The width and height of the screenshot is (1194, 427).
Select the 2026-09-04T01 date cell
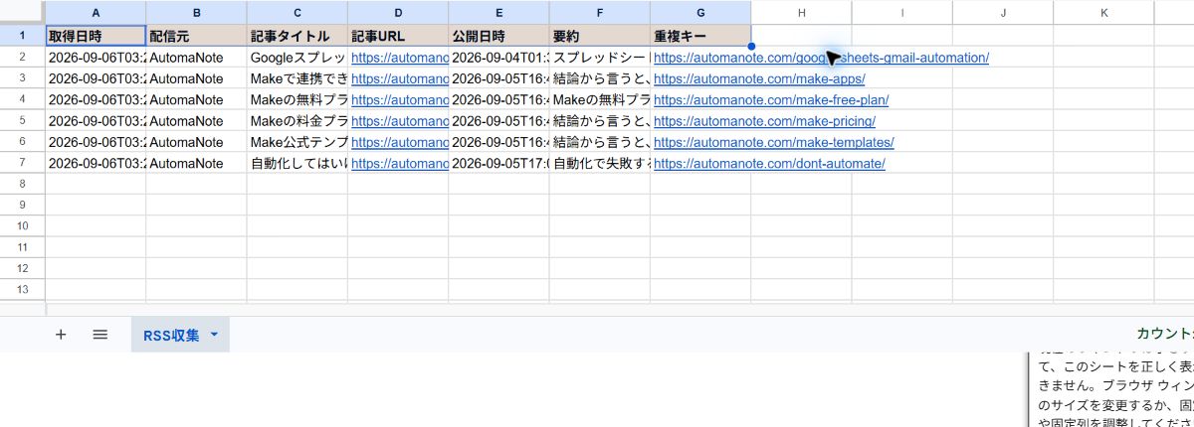(498, 58)
